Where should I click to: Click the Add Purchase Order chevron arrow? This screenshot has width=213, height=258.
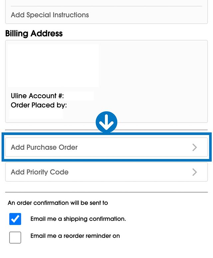[x=195, y=147]
